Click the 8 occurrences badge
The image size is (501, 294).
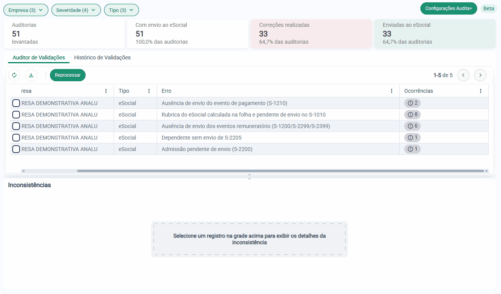pyautogui.click(x=412, y=115)
